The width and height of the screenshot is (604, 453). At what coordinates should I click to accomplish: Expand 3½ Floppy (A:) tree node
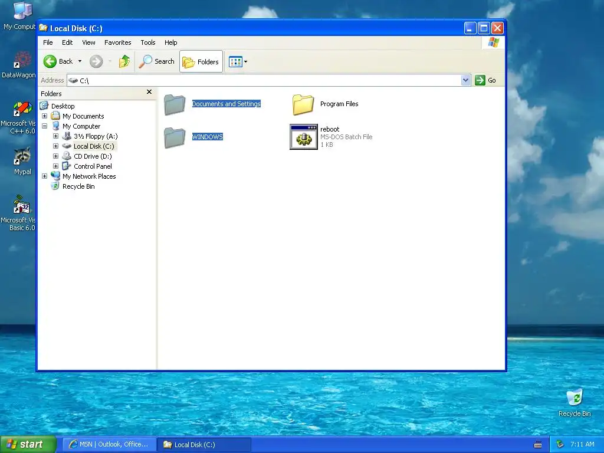coord(55,136)
